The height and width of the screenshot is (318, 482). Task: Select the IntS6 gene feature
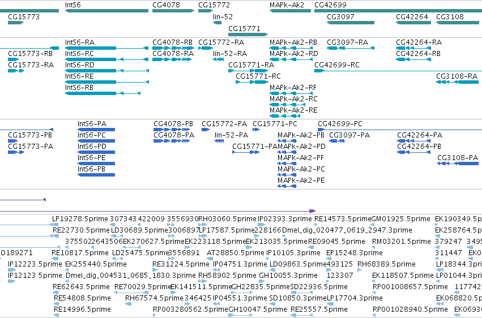[x=106, y=11]
